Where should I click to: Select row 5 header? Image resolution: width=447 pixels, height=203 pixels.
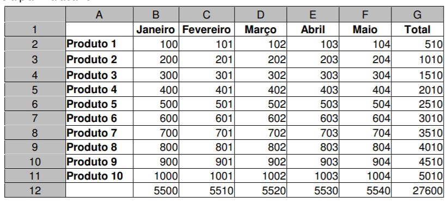click(35, 89)
